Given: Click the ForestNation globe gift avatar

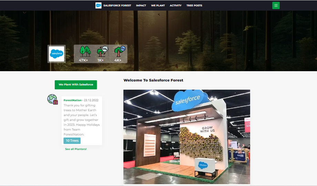Looking at the screenshot, I should coord(53,99).
